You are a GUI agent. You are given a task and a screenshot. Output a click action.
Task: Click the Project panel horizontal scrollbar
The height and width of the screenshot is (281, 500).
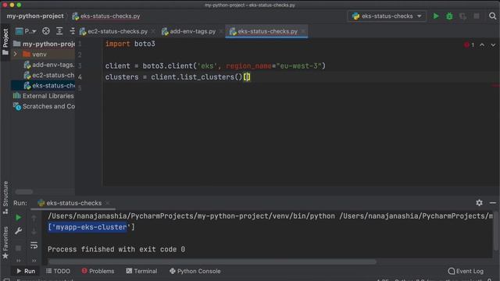point(24,191)
